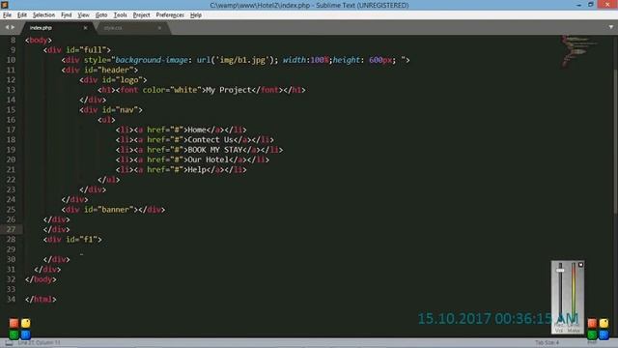The height and width of the screenshot is (348, 618).
Task: Toggle the side panel switcher icon in status bar
Action: tap(9, 342)
